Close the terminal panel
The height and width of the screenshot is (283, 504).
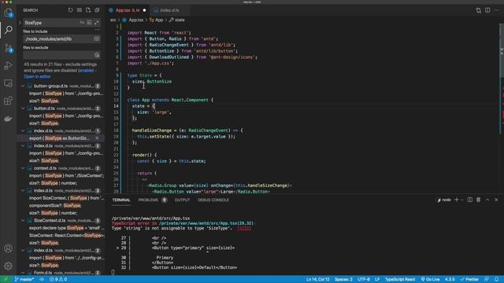pos(496,200)
